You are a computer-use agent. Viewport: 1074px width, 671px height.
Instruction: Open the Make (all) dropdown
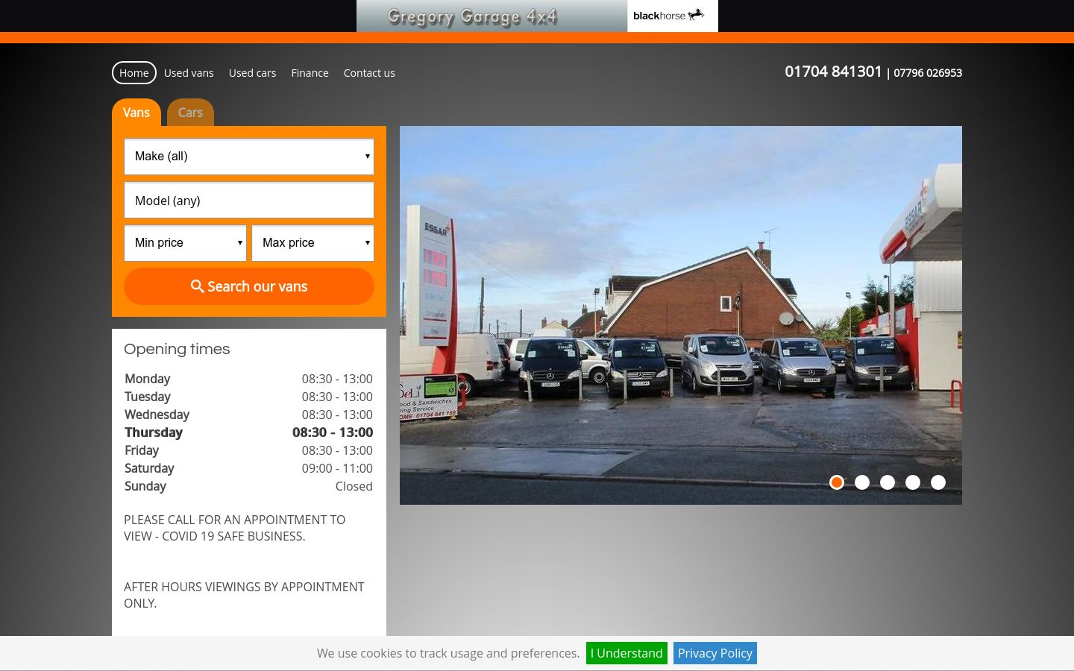(249, 157)
